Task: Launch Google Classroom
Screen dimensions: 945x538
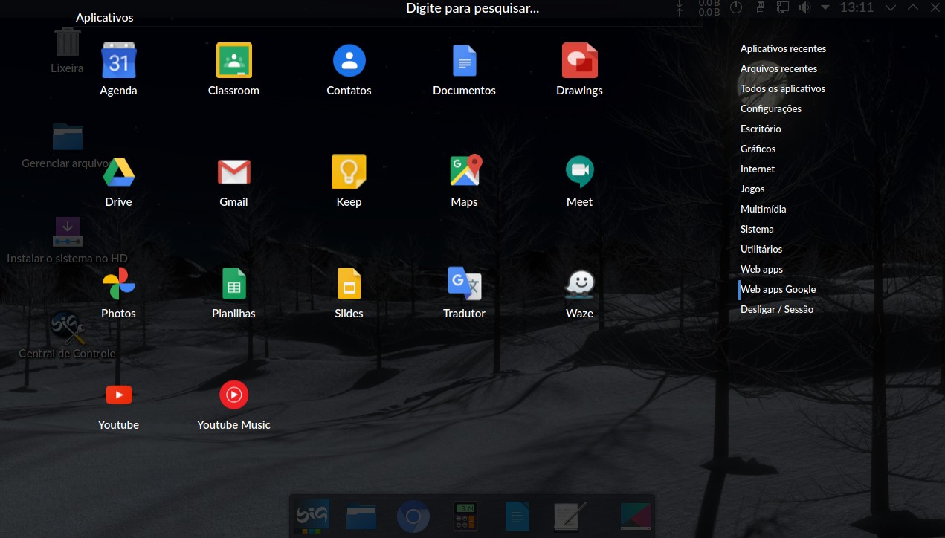Action: tap(233, 69)
